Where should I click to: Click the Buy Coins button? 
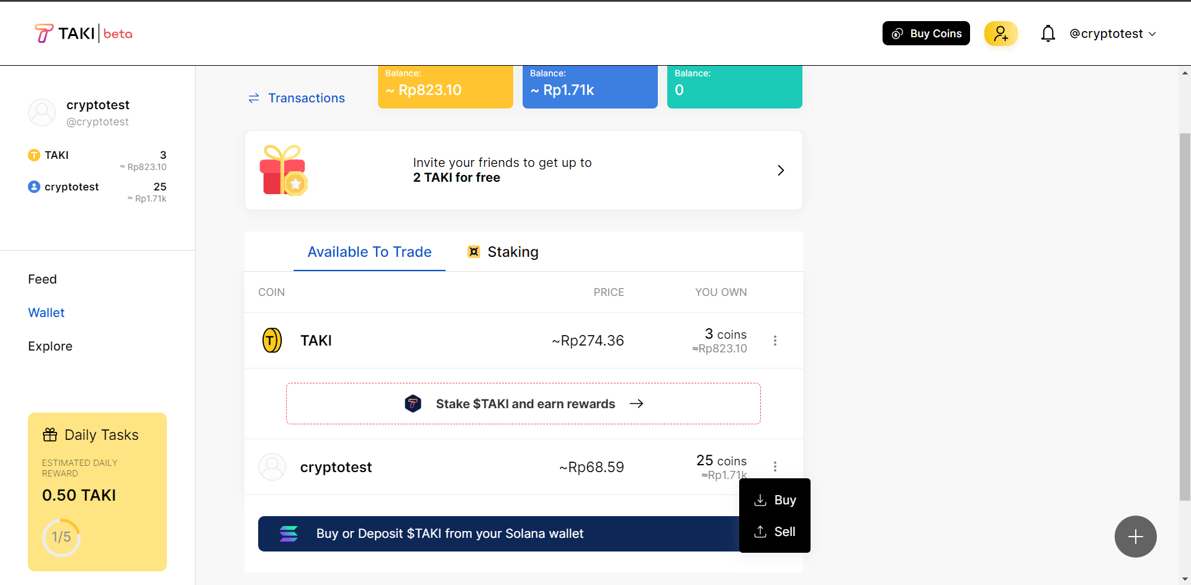[926, 33]
